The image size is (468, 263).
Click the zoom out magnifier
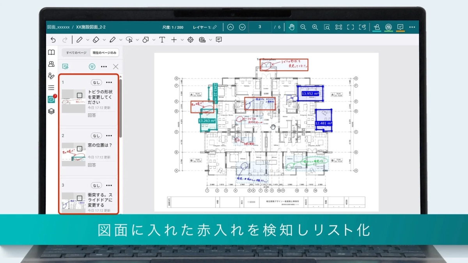click(303, 27)
